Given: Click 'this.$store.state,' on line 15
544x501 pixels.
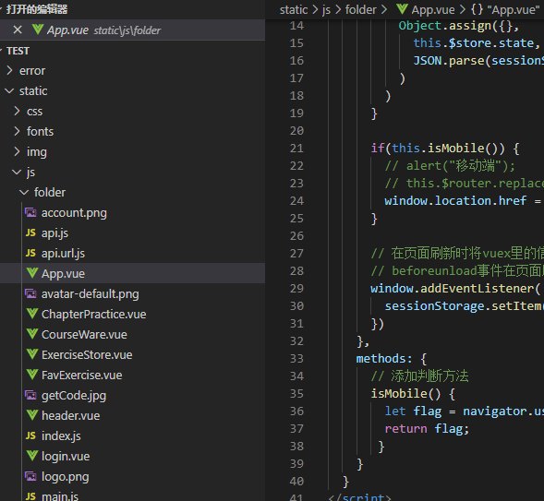Looking at the screenshot, I should pyautogui.click(x=477, y=43).
